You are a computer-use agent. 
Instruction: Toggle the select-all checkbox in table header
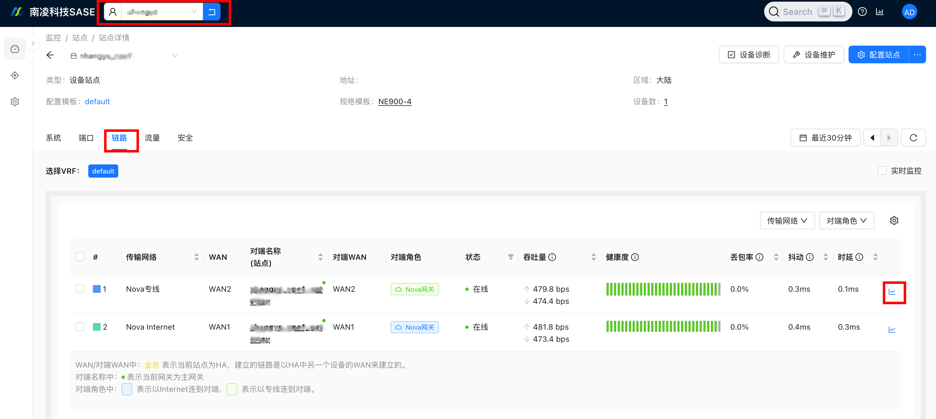[x=80, y=257]
